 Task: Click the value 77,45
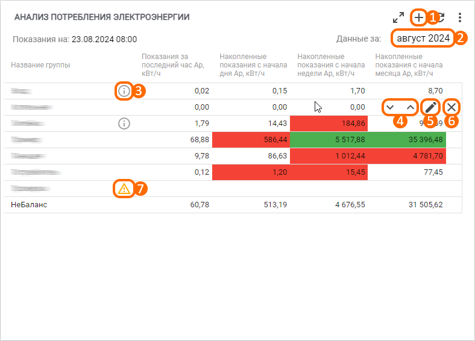tap(433, 172)
